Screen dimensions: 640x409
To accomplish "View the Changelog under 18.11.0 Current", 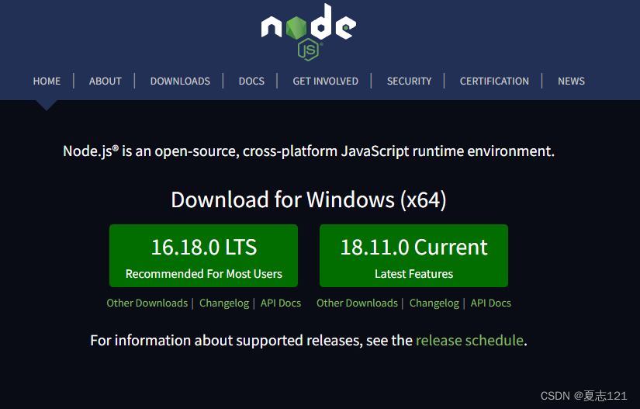I will click(x=434, y=303).
